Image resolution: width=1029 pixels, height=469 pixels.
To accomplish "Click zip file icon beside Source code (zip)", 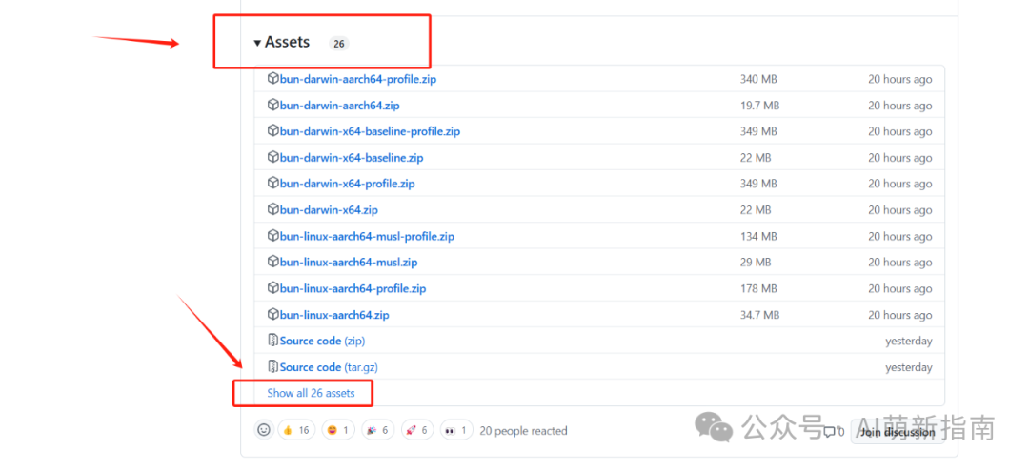I will (x=273, y=341).
